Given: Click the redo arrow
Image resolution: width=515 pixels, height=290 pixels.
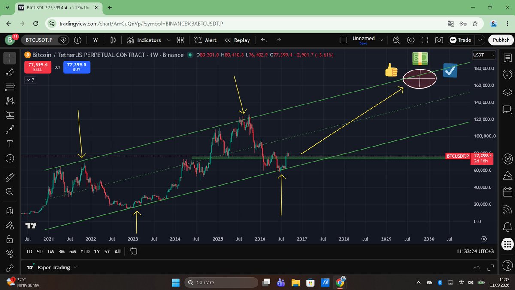Looking at the screenshot, I should (278, 40).
